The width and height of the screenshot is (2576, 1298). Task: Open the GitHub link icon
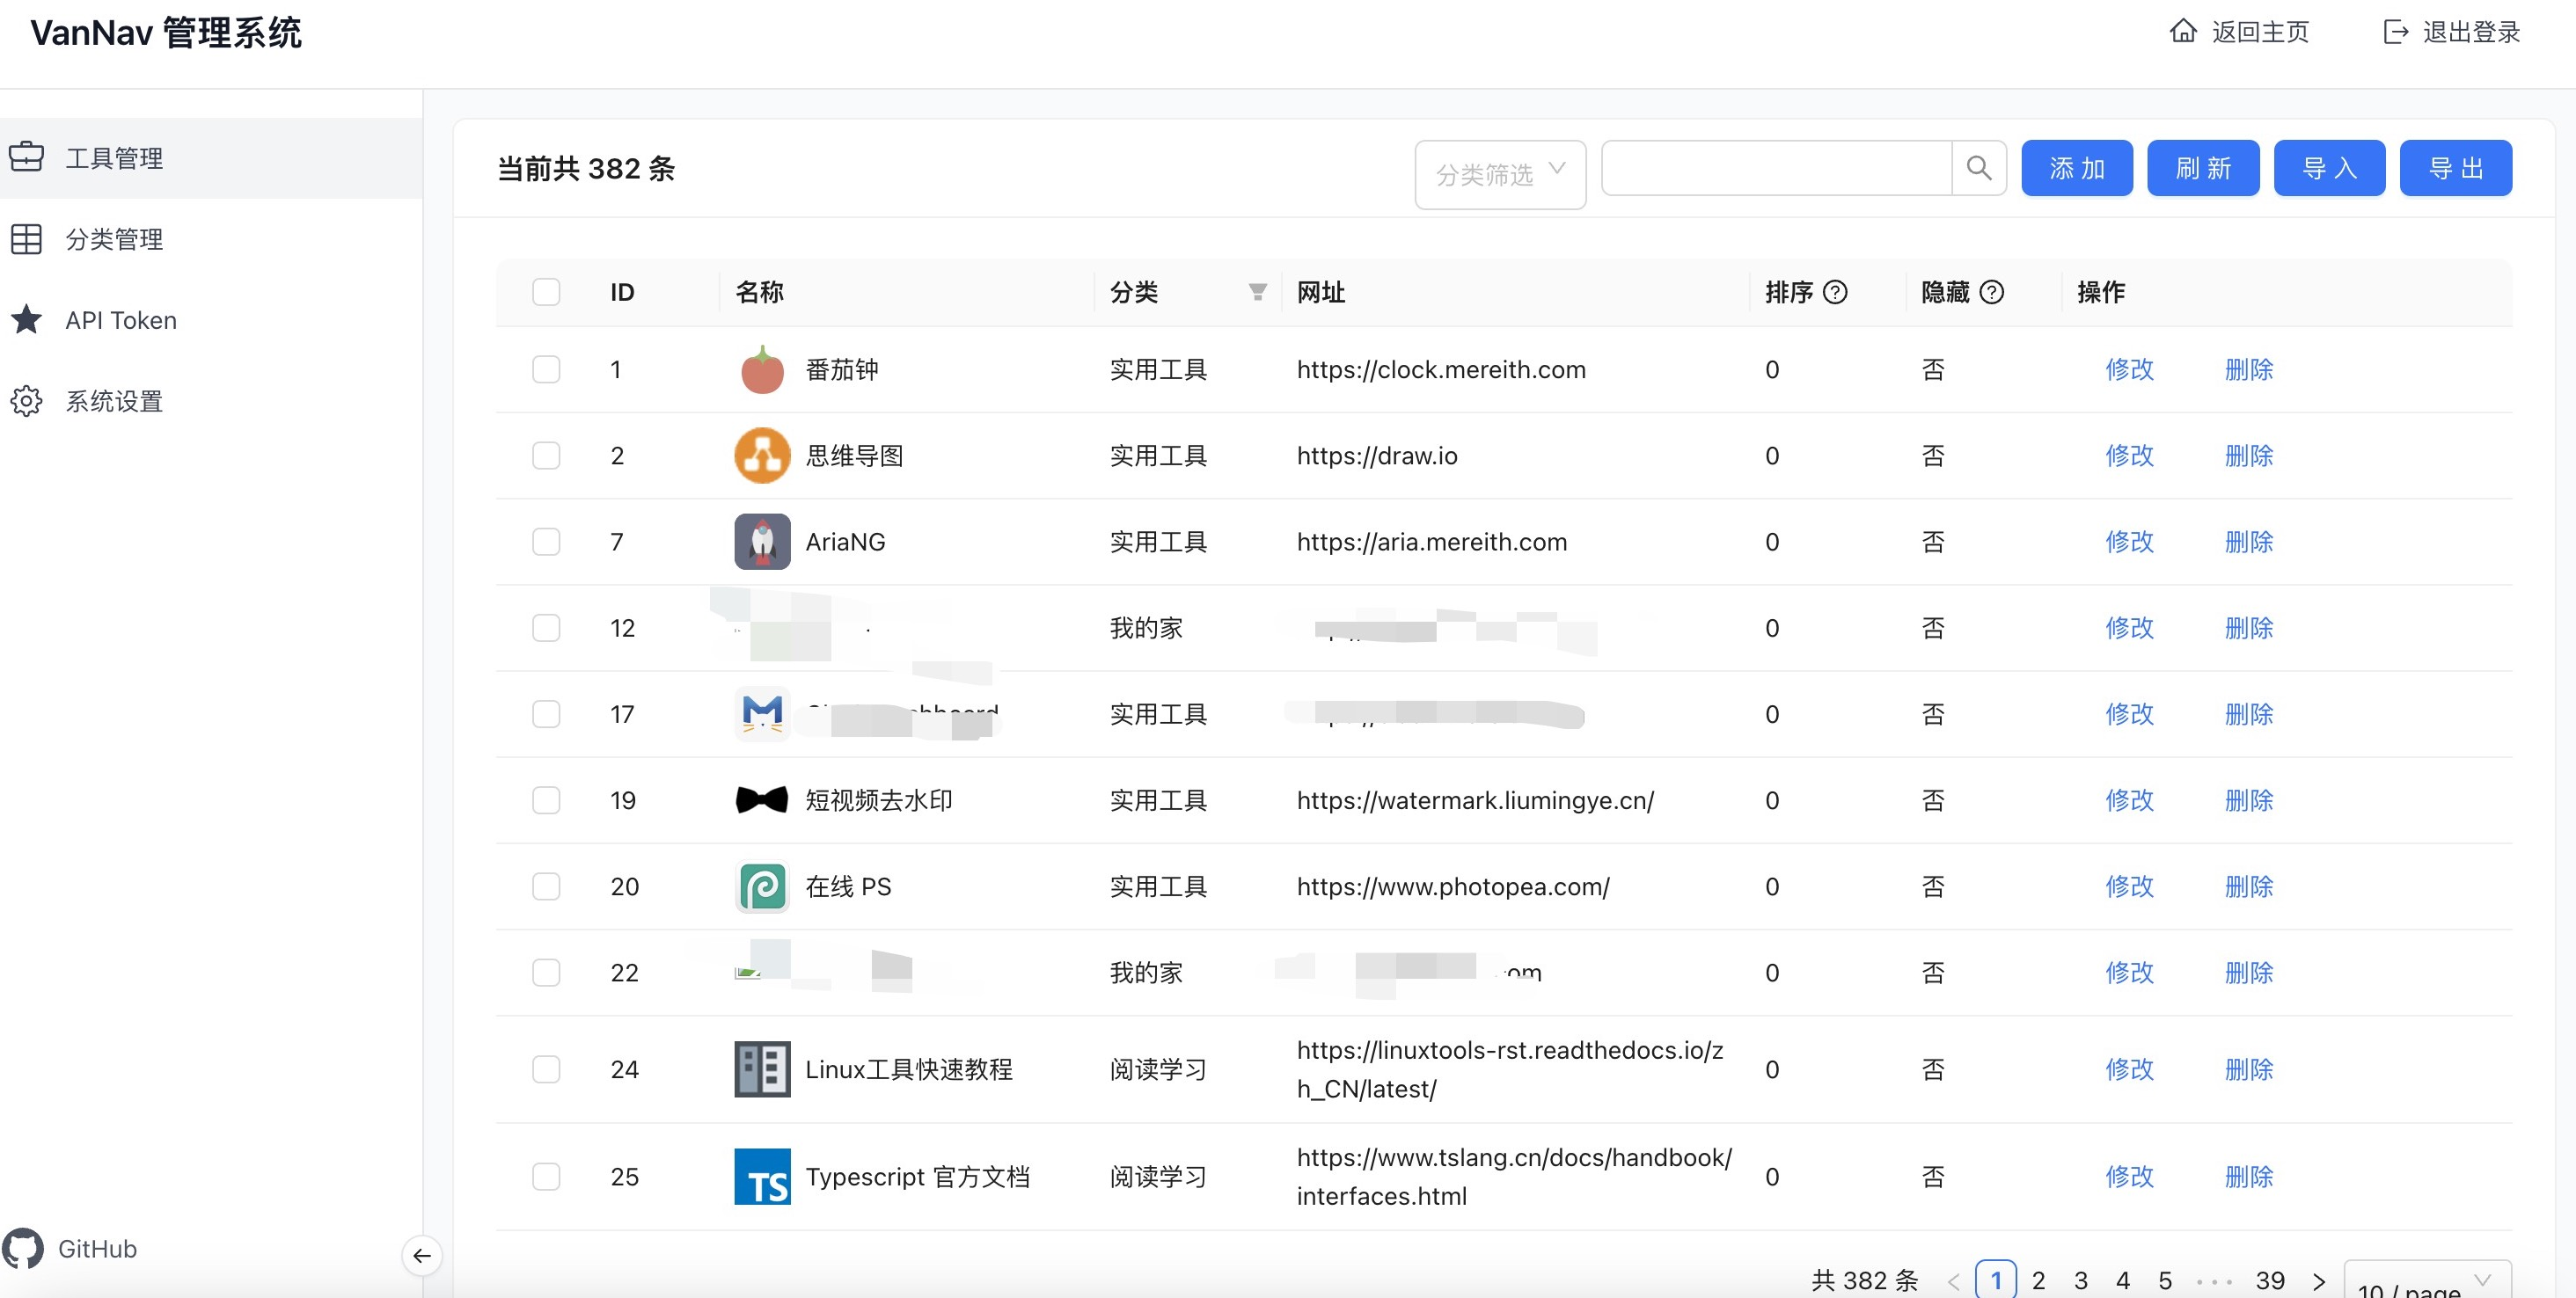[24, 1248]
